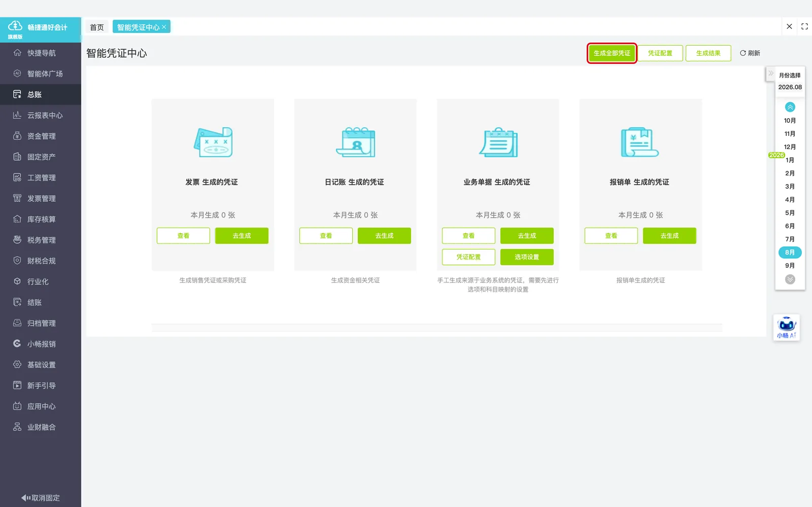
Task: Switch to the 首页 tab
Action: pyautogui.click(x=97, y=27)
